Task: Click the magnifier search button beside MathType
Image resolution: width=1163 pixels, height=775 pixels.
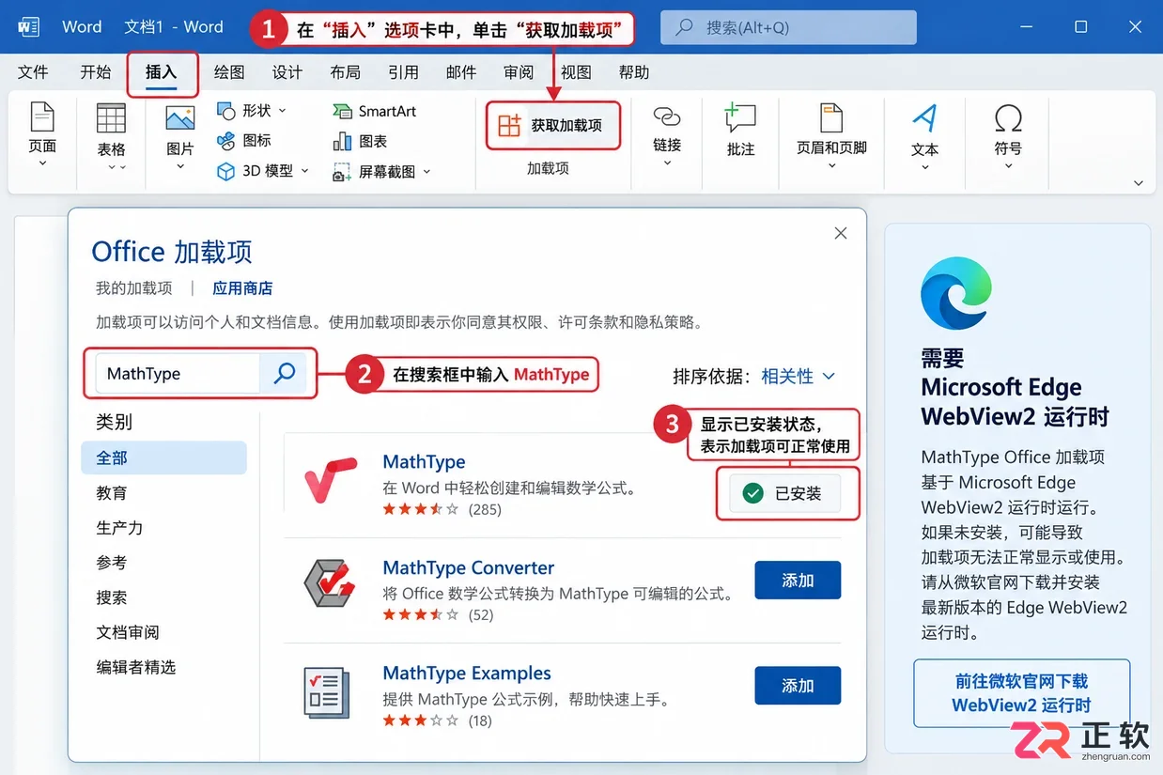Action: [284, 373]
